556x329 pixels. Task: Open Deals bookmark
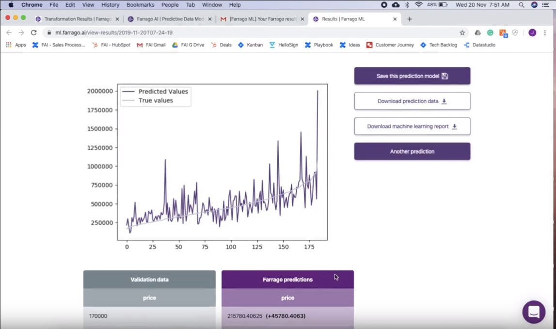coord(221,45)
